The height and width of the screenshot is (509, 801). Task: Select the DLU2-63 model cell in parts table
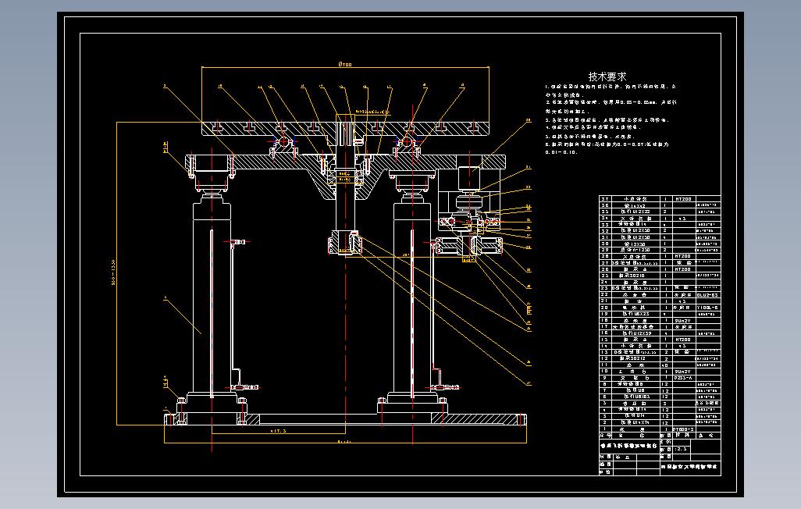pos(708,295)
